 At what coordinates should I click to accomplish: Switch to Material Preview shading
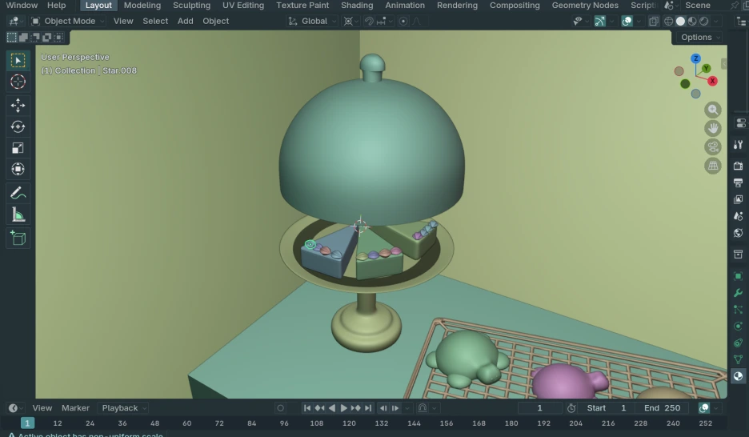pyautogui.click(x=691, y=21)
